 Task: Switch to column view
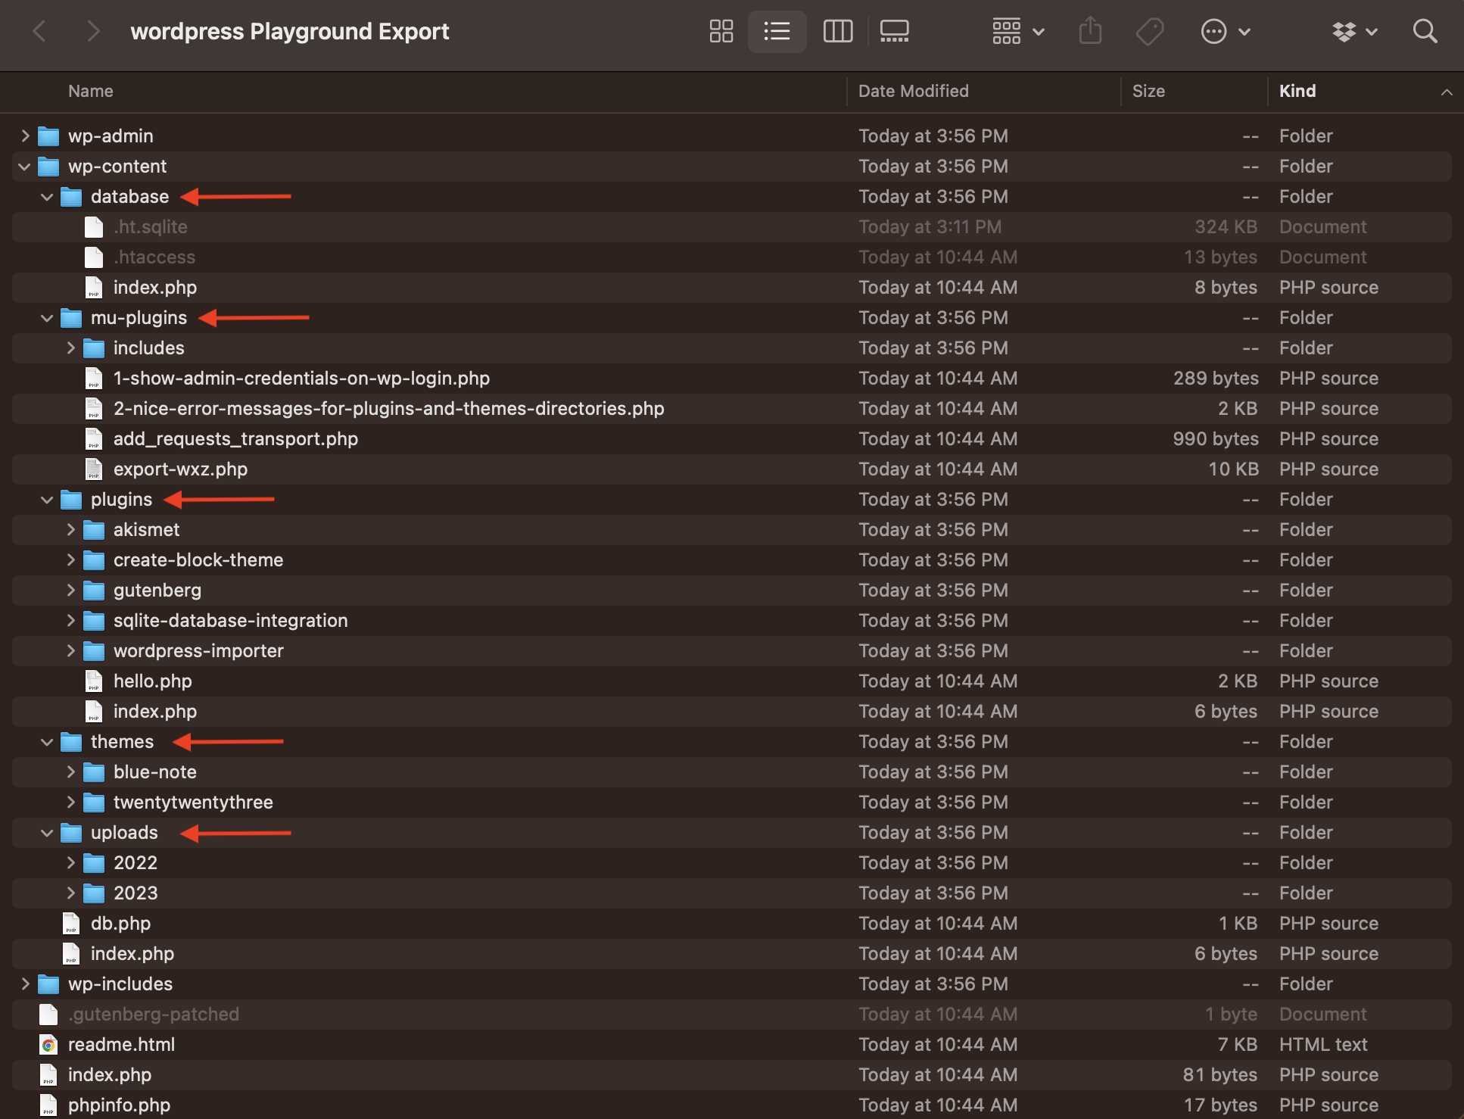838,31
